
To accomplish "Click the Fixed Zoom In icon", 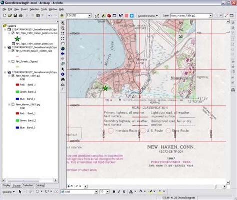I will pos(63,33).
